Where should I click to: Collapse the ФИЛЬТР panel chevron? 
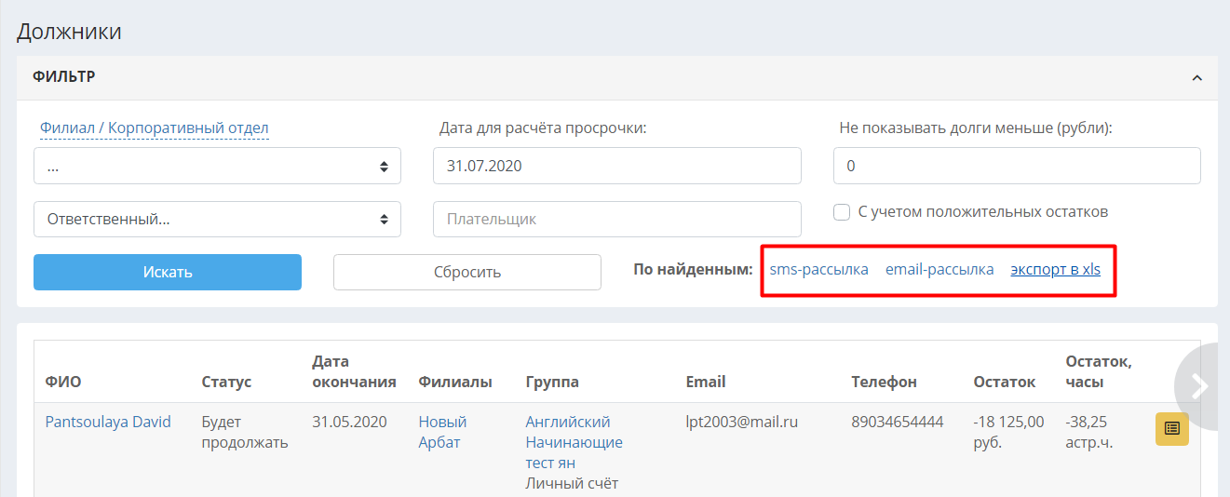1197,78
